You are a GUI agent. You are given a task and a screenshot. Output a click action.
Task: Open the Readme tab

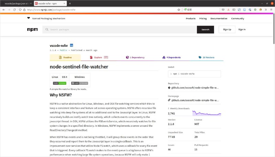(x=65, y=57)
